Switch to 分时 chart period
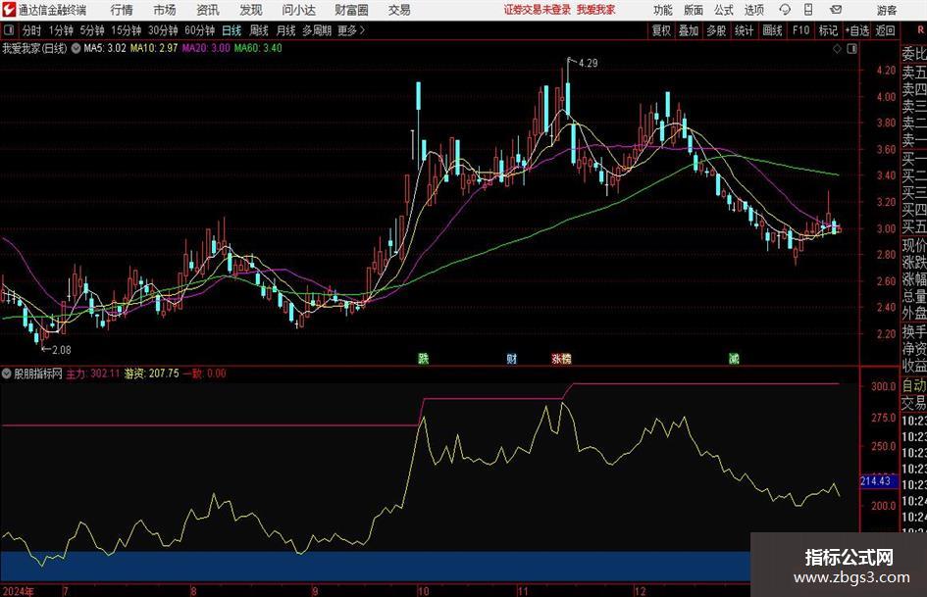Image resolution: width=927 pixels, height=597 pixels. coord(32,30)
